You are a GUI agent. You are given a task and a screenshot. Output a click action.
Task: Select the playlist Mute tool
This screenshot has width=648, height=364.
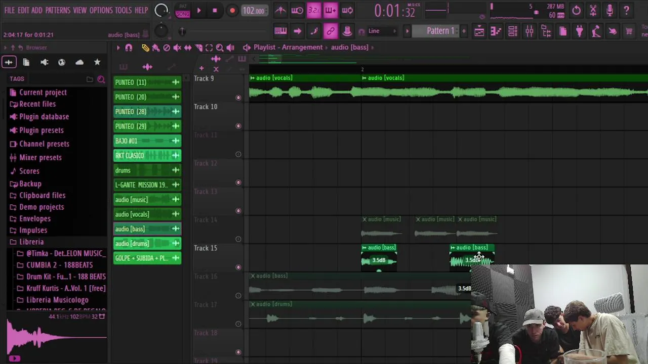177,48
